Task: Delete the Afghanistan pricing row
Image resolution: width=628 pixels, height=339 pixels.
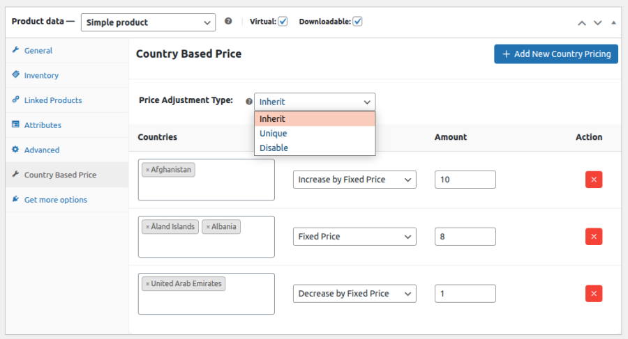Action: pyautogui.click(x=594, y=180)
